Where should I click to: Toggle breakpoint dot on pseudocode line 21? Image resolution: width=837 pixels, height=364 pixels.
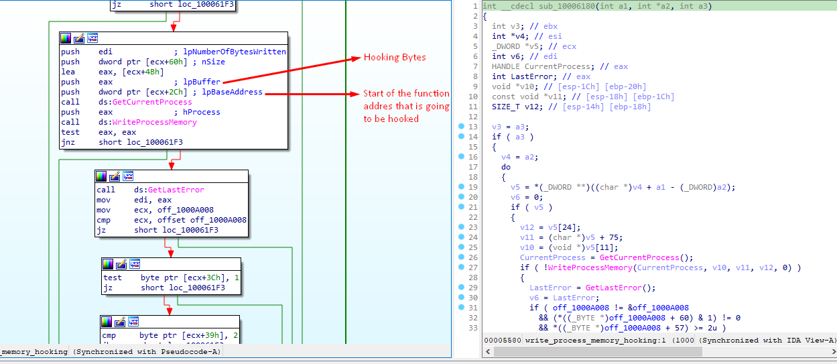click(461, 207)
